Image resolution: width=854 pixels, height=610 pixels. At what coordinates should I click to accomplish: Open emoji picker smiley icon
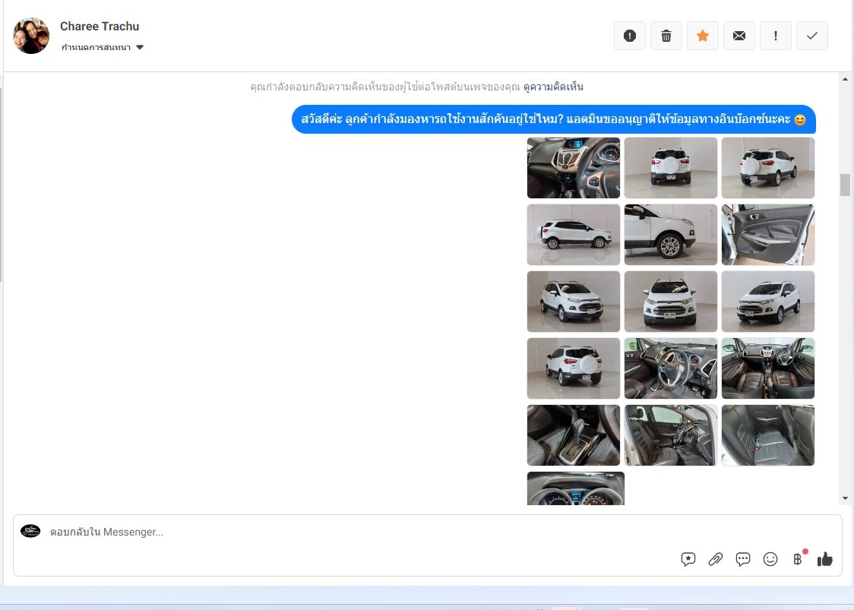[770, 559]
